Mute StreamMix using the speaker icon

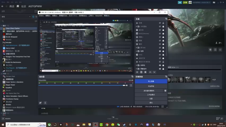127,86
